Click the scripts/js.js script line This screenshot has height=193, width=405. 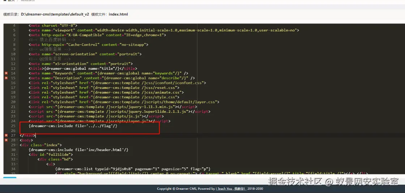click(x=96, y=116)
